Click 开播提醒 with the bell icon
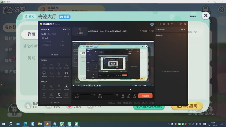226x127 pixels. [x=144, y=31]
